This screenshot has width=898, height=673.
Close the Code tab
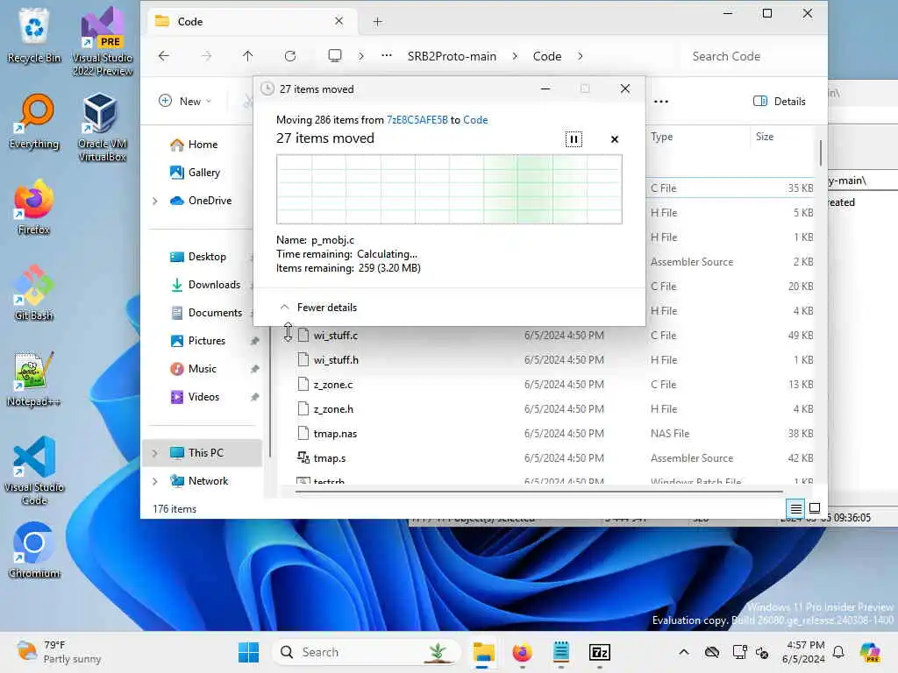(339, 21)
